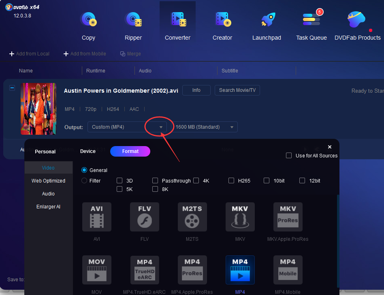384x295 pixels.
Task: Enable the 10bit filter checkbox
Action: [x=267, y=180]
